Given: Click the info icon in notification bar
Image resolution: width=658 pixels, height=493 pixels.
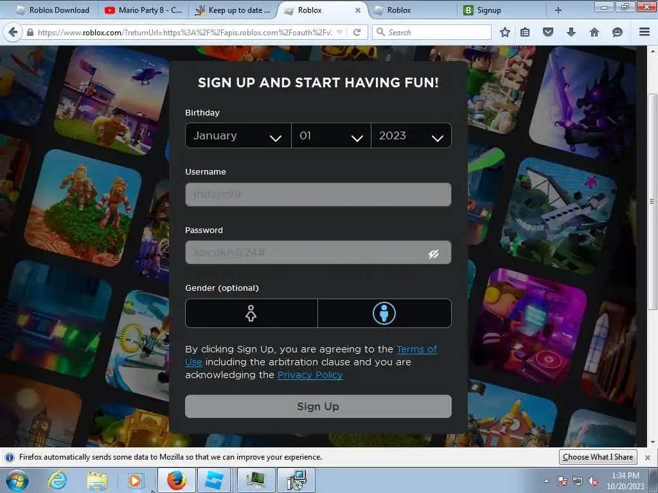Looking at the screenshot, I should 10,457.
